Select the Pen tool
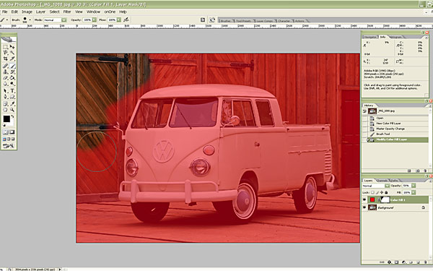This screenshot has height=271, width=433. [x=5, y=97]
